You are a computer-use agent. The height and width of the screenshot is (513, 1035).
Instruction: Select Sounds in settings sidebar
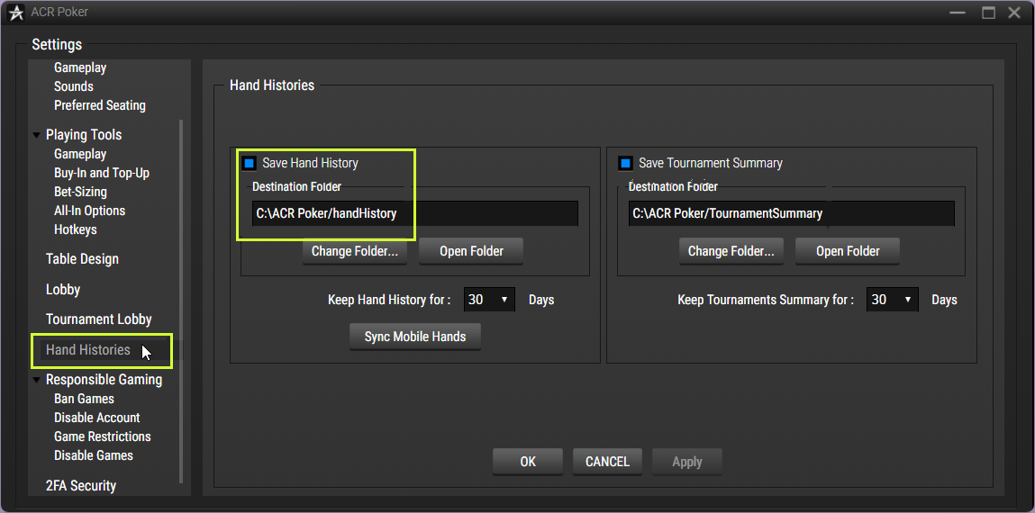pos(73,86)
